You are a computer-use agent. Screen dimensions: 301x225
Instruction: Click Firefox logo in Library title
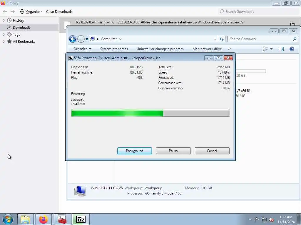[x=3, y=3]
